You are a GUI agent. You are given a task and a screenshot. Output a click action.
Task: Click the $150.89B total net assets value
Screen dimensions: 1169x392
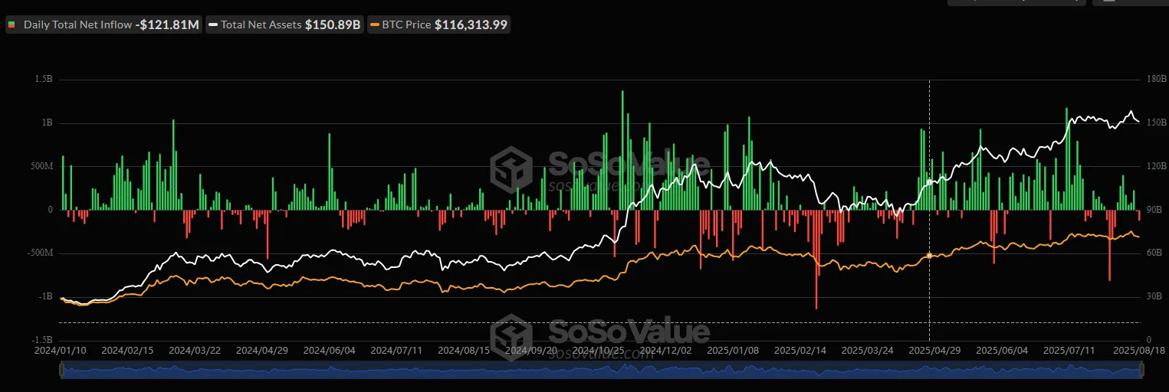[x=333, y=24]
